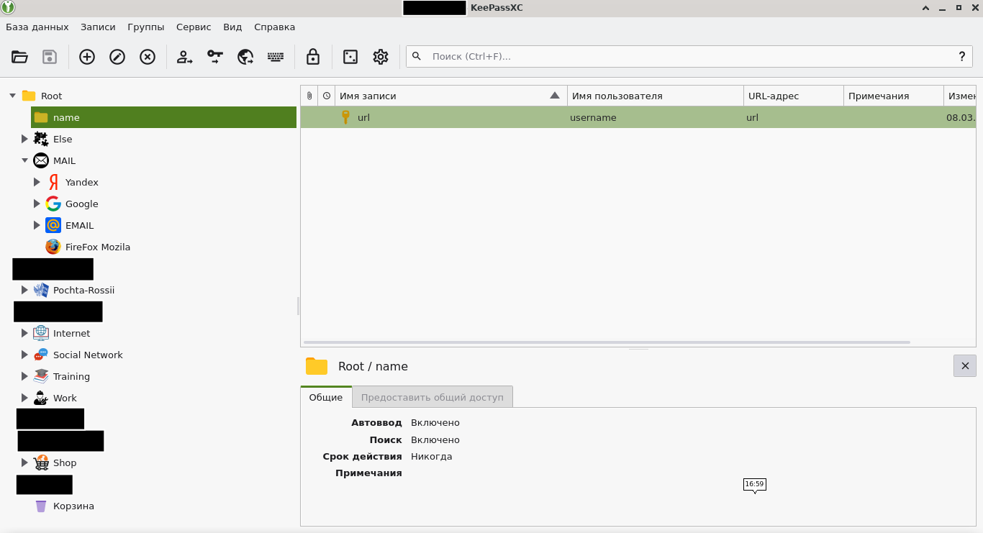
Task: Click the Open database folder icon
Action: 20,57
